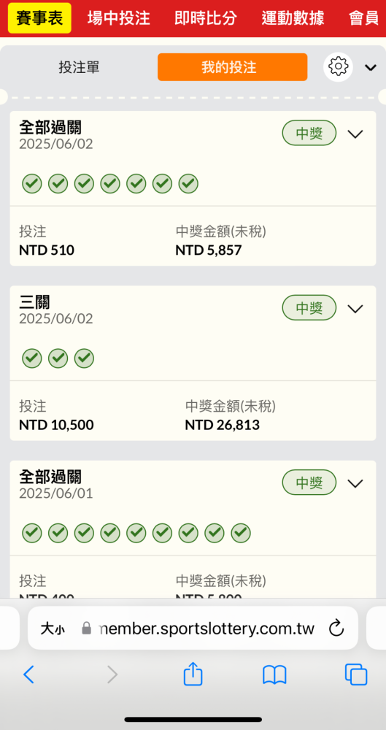Switch to the 投注單 tab
Viewport: 386px width, 730px height.
coord(79,67)
